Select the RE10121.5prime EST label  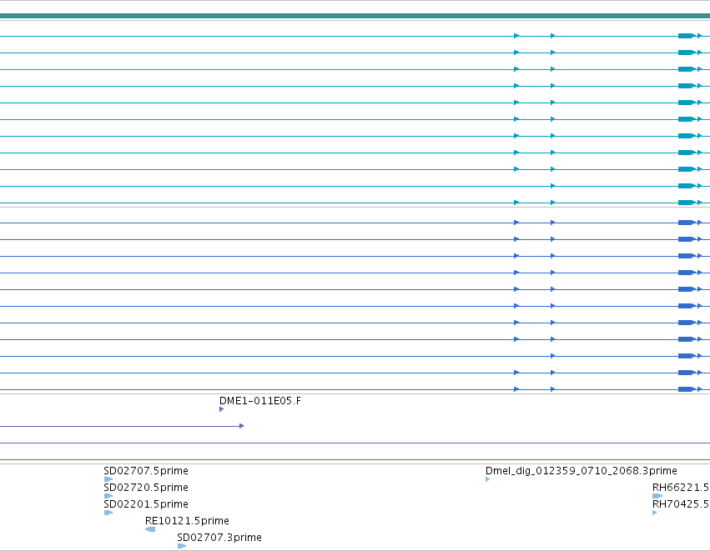click(187, 521)
